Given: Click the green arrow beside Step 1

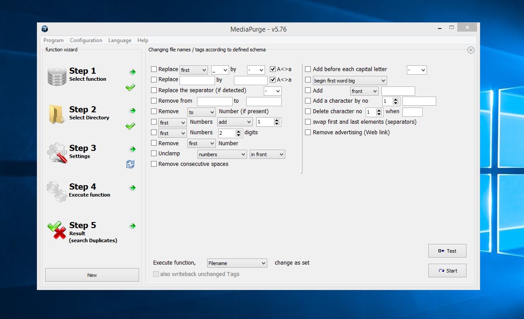Looking at the screenshot, I should pyautogui.click(x=133, y=72).
